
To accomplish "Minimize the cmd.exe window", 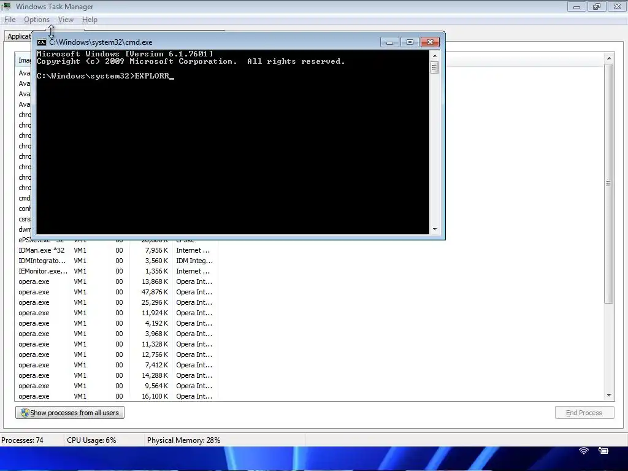I will (389, 42).
